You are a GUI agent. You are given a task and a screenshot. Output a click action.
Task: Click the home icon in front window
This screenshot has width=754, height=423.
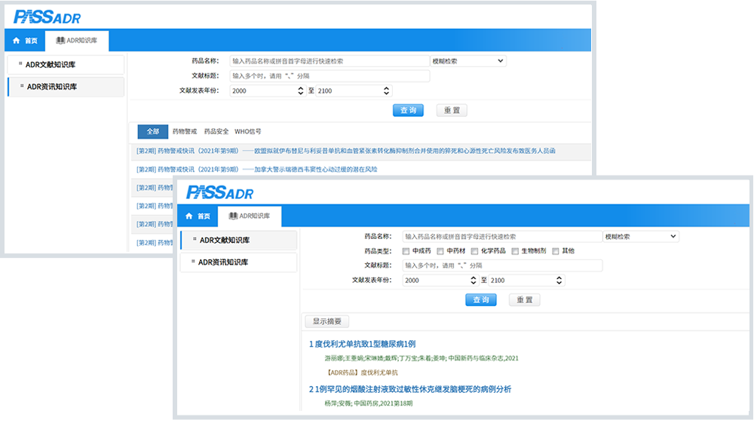click(x=188, y=216)
